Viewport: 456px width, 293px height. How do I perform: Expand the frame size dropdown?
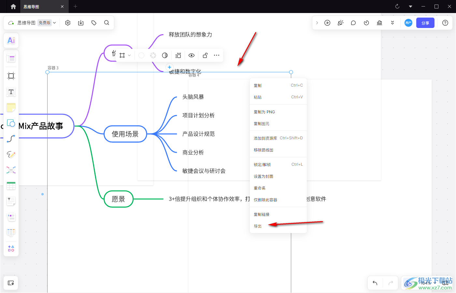(129, 55)
